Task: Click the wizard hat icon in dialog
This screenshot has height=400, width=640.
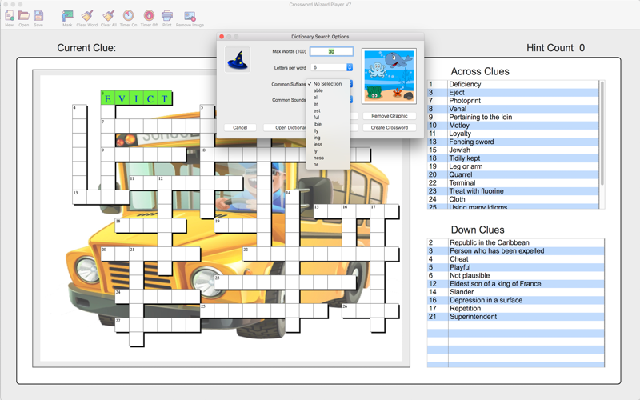Action: tap(238, 59)
